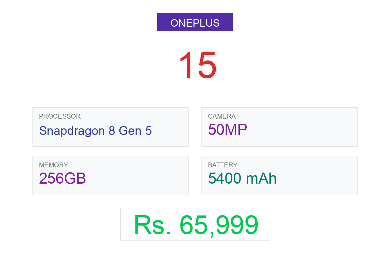Select the BATTERY label
The width and height of the screenshot is (390, 260).
tap(223, 165)
